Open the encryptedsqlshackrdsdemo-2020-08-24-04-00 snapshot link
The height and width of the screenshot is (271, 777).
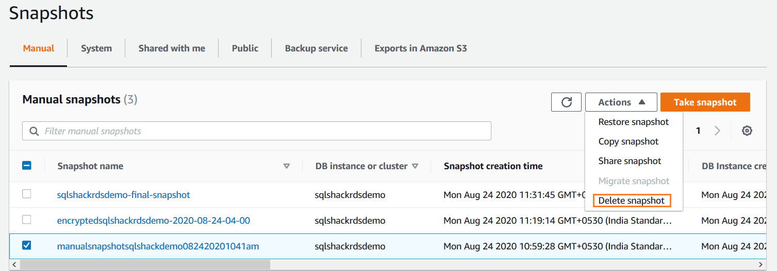tap(153, 221)
